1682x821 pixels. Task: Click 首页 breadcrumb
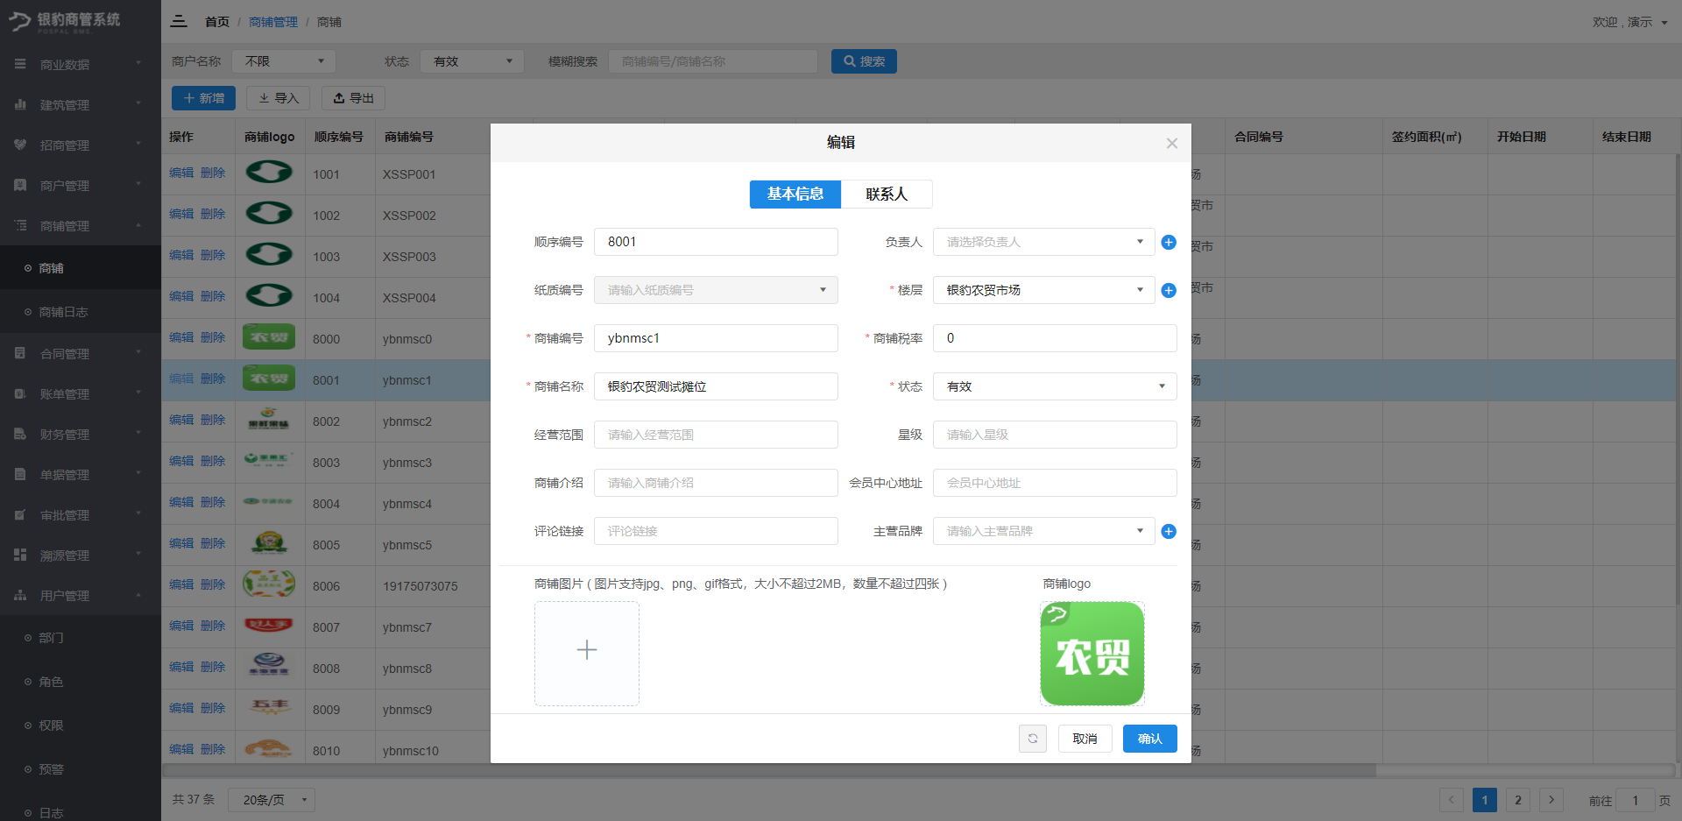point(217,22)
